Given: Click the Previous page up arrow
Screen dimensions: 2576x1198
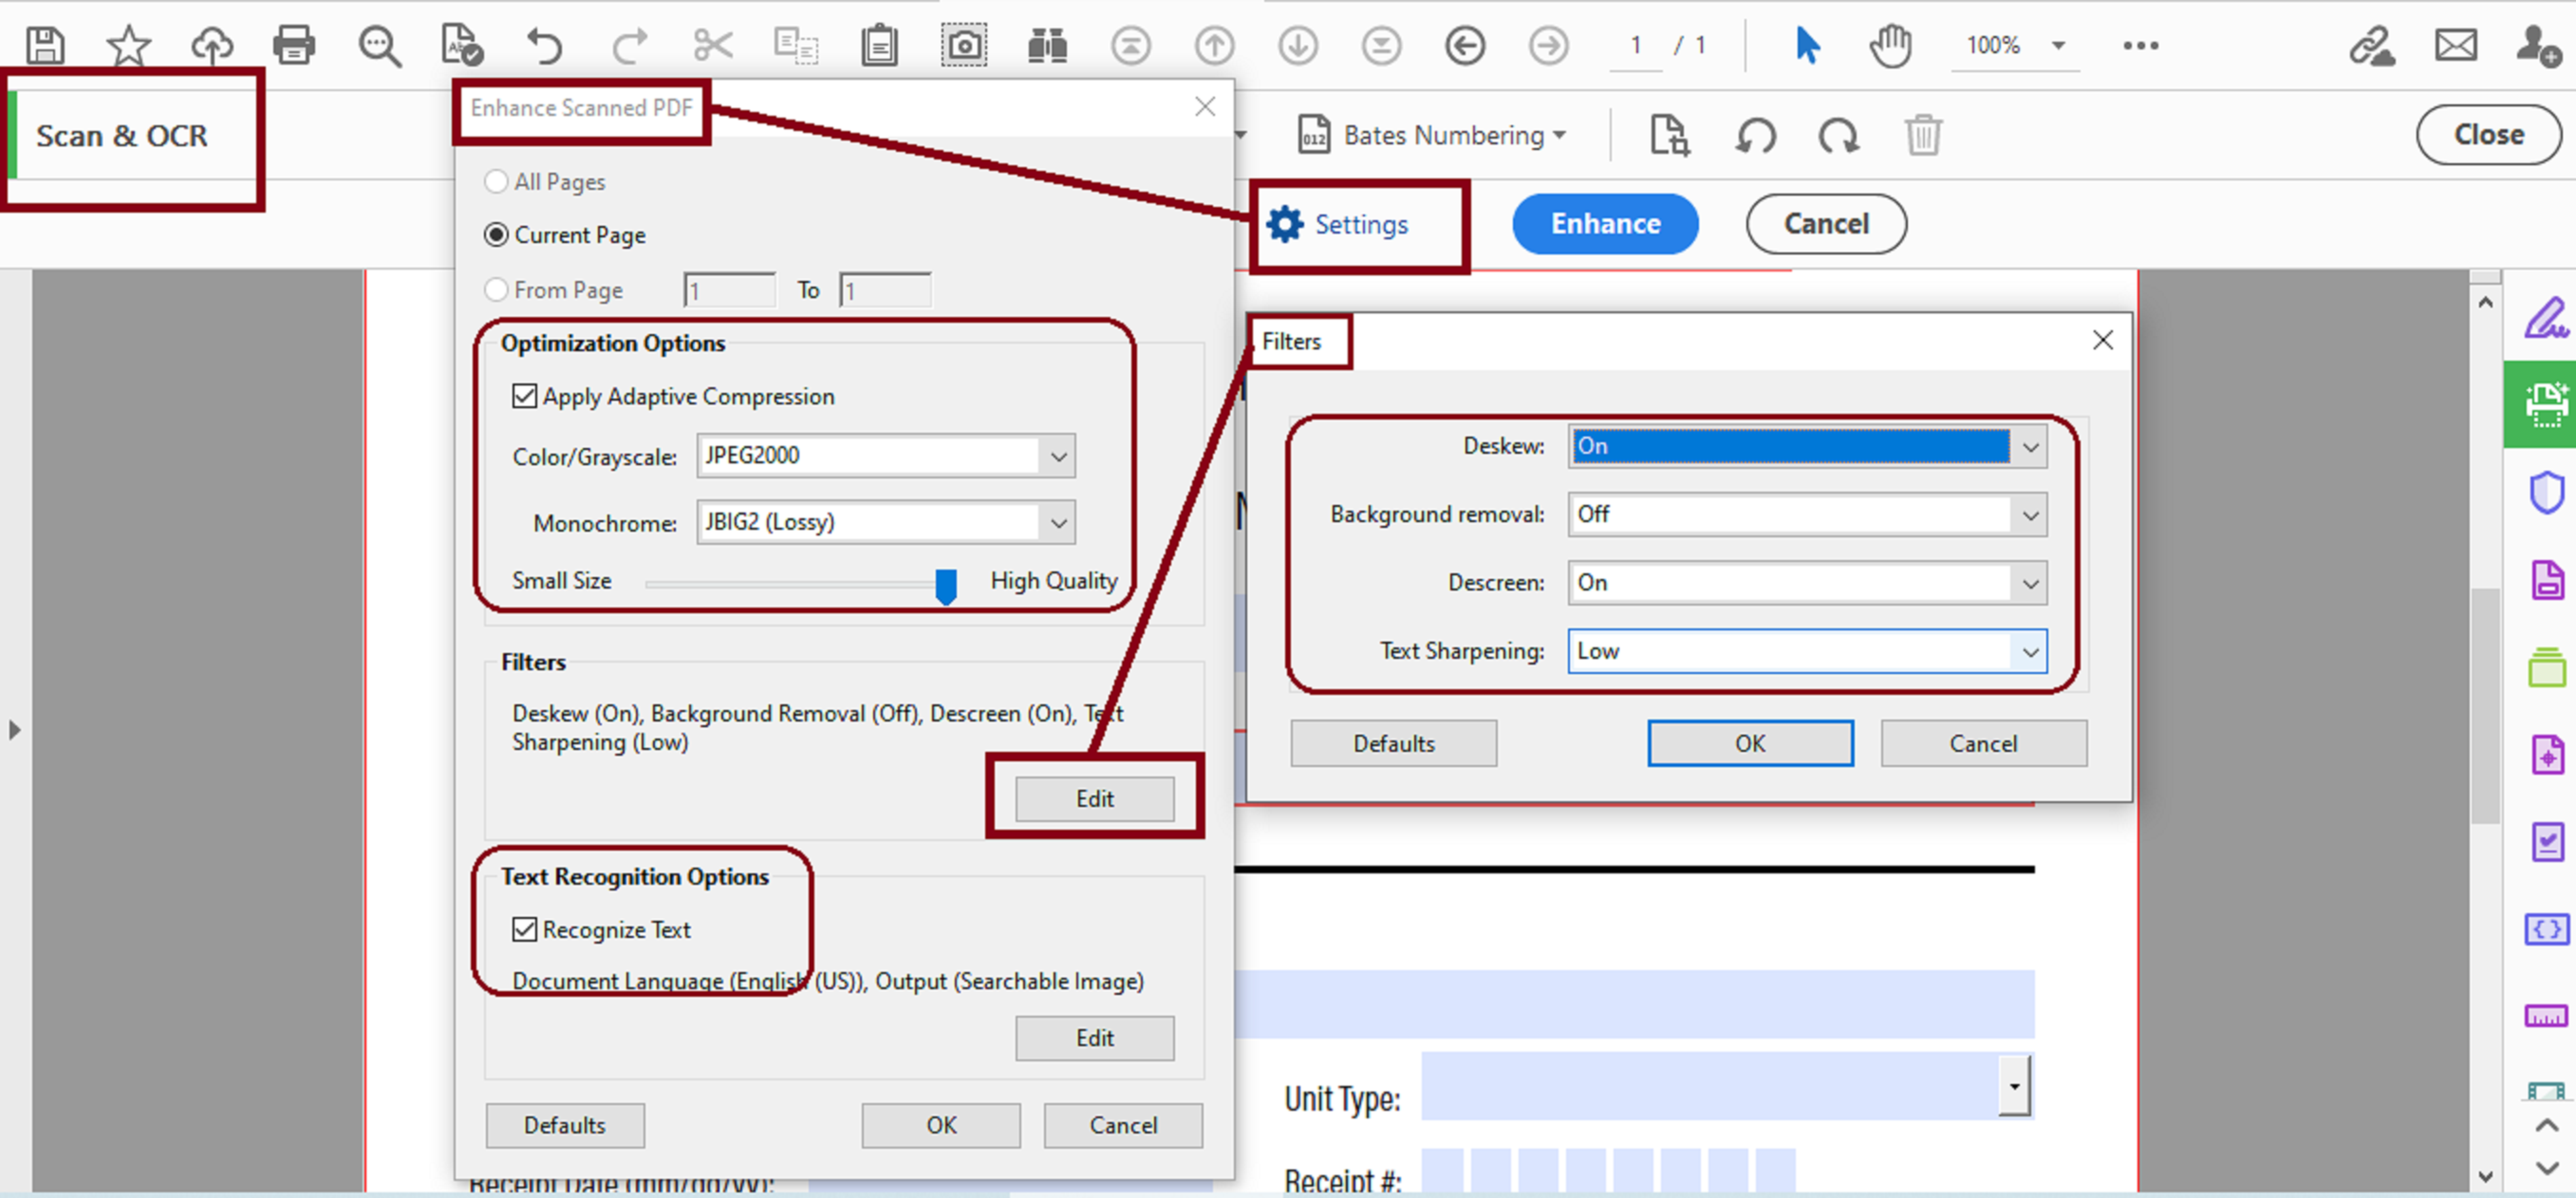Looking at the screenshot, I should (x=1214, y=45).
